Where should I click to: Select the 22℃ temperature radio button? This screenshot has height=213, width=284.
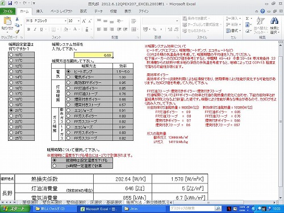click(x=11, y=122)
